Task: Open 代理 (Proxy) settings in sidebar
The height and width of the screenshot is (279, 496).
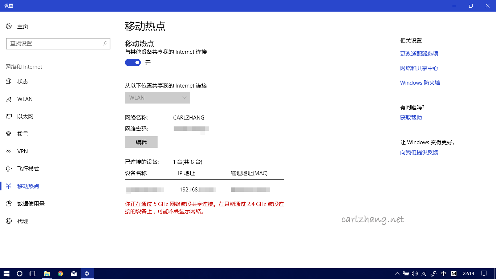Action: click(22, 221)
